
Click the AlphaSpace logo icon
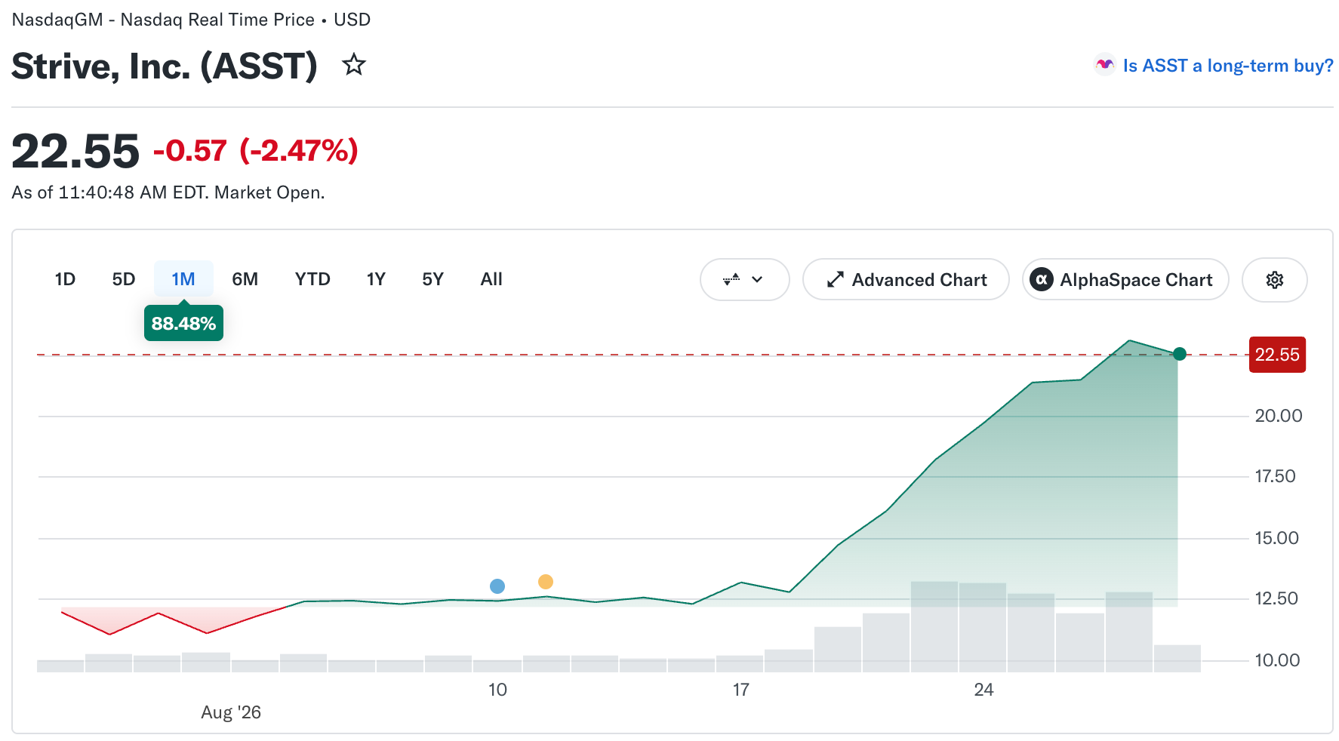(1042, 280)
